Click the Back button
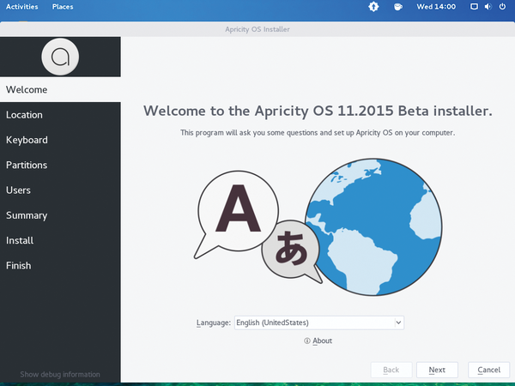515x386 pixels. 391,370
